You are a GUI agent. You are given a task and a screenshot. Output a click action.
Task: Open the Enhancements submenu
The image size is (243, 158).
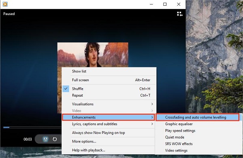[109, 117]
